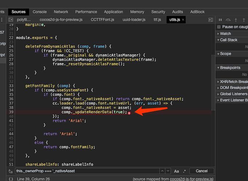The height and width of the screenshot is (181, 248).
Task: Click 'deleteFromDynamicAtlas' on line 24
Action: (50, 46)
